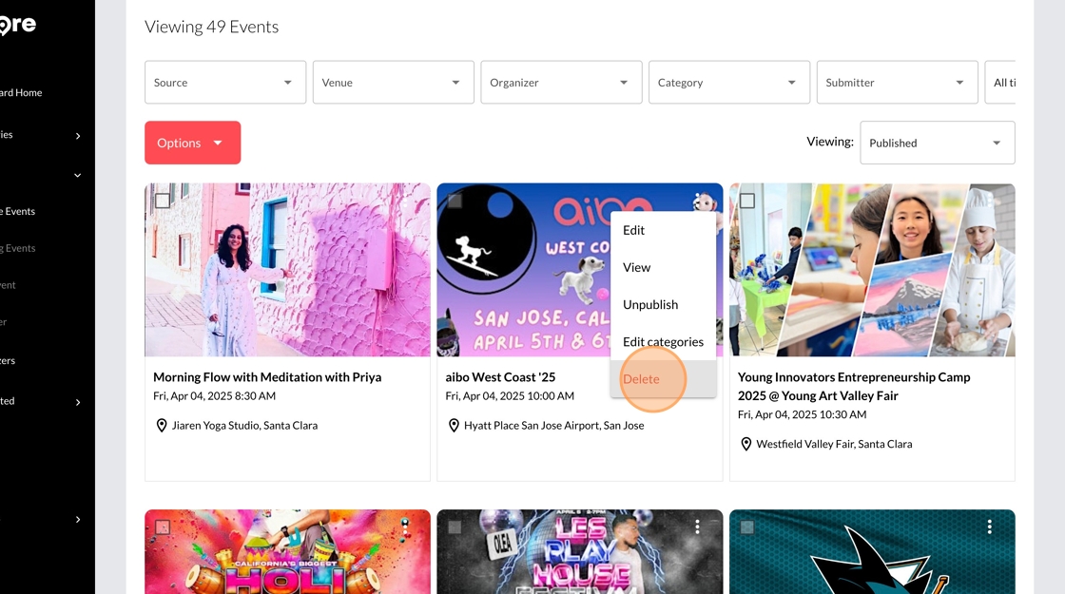The width and height of the screenshot is (1065, 594).
Task: Tick checkbox on the shark logo card
Action: point(747,527)
